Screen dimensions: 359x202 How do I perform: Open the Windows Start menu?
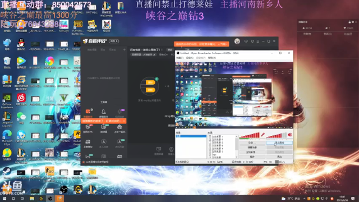(4, 199)
